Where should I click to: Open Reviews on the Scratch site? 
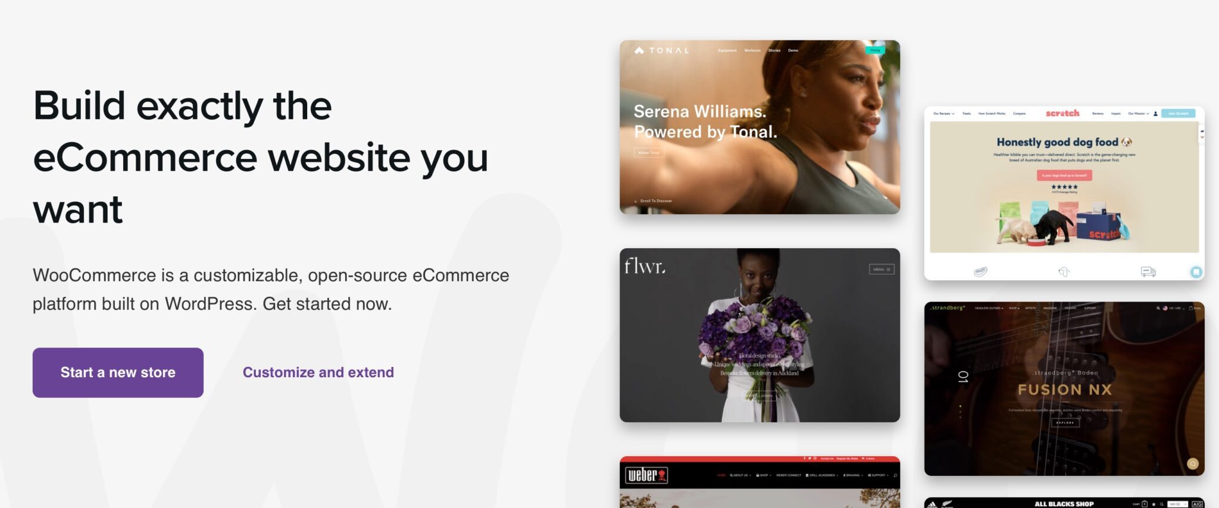pyautogui.click(x=1098, y=114)
